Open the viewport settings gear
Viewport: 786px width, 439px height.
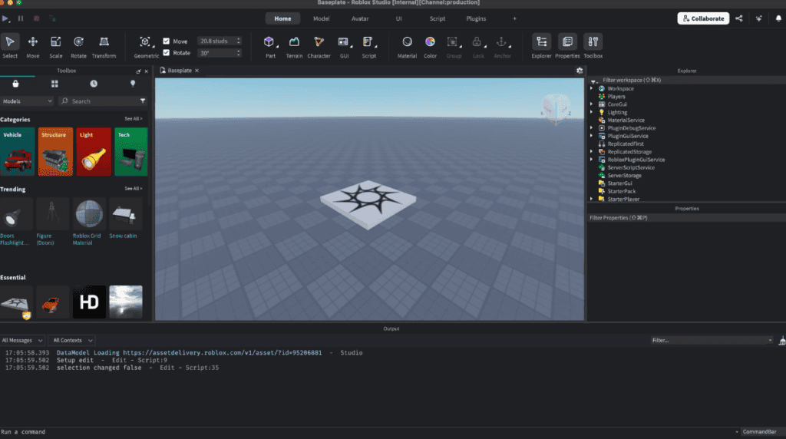580,71
